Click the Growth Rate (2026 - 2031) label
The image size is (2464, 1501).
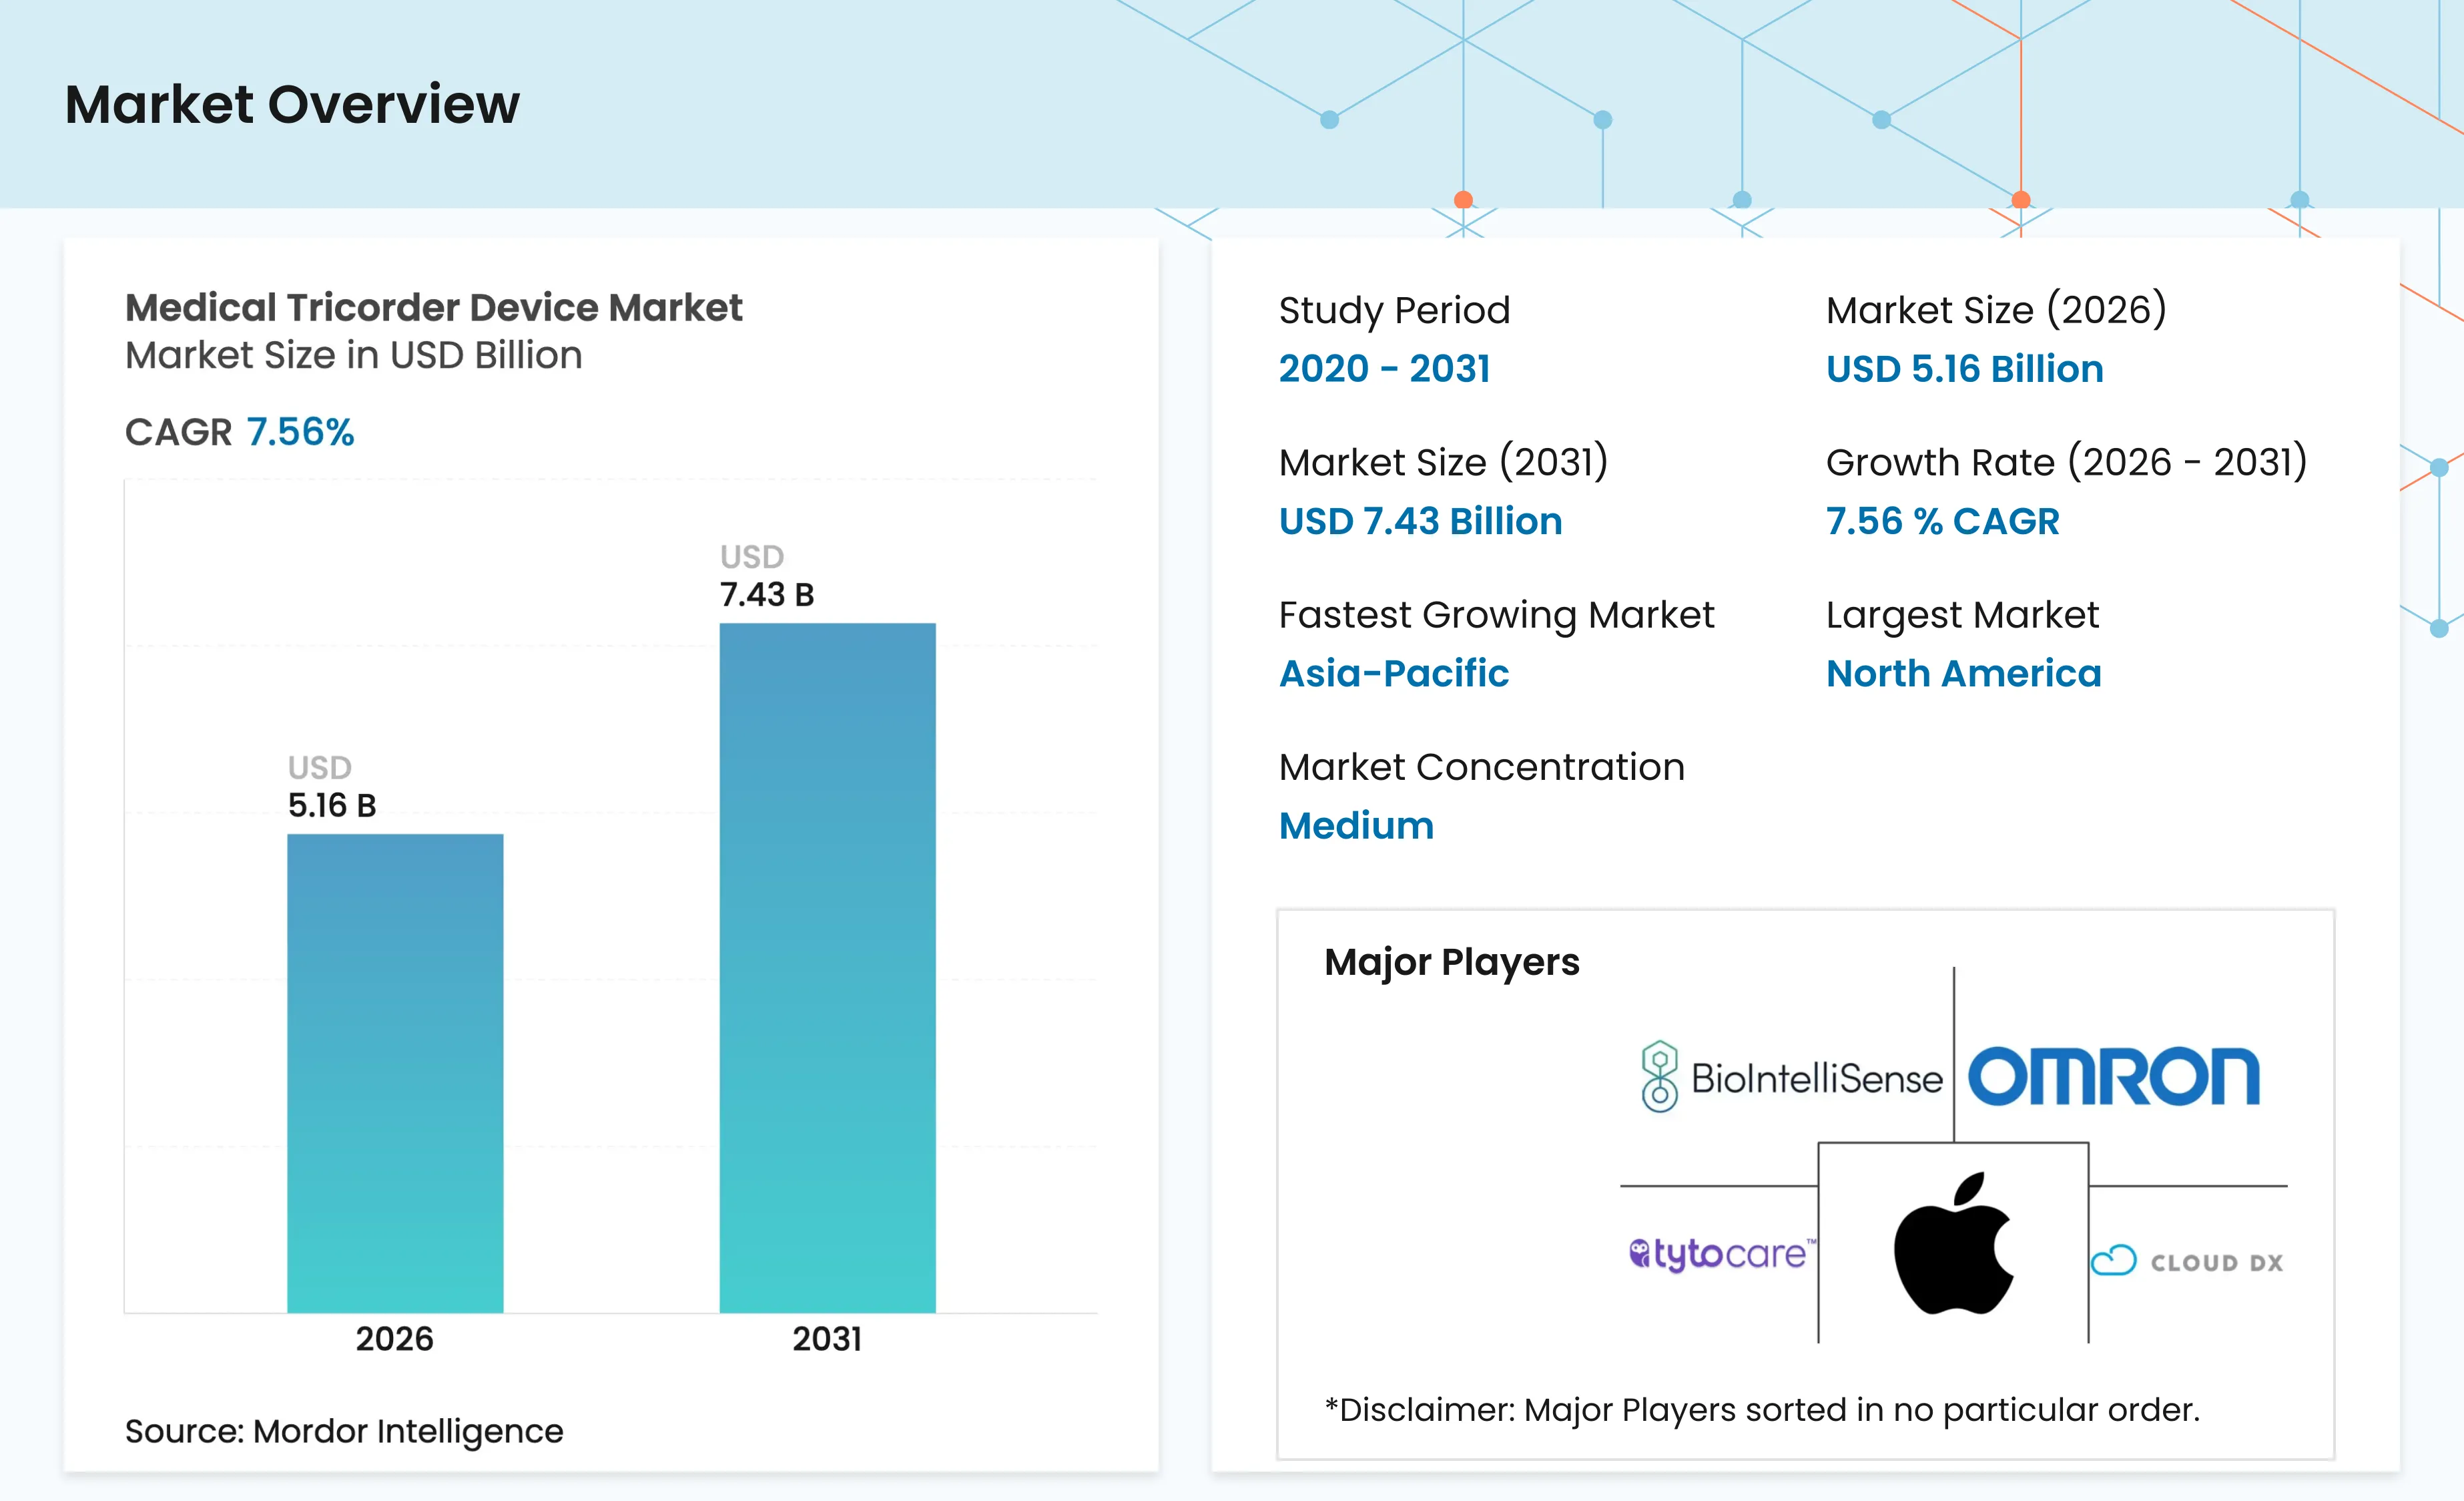pos(2067,462)
